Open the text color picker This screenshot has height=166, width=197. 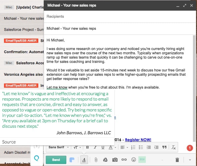tap(112, 147)
